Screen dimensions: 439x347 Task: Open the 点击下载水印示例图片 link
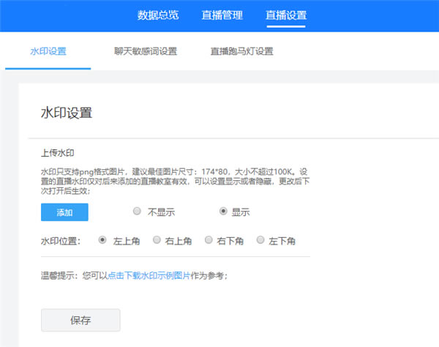click(149, 275)
